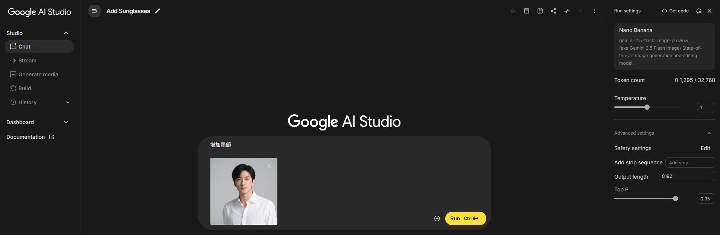Image resolution: width=720 pixels, height=235 pixels.
Task: Adjust the Temperature slider handle
Action: [x=647, y=107]
